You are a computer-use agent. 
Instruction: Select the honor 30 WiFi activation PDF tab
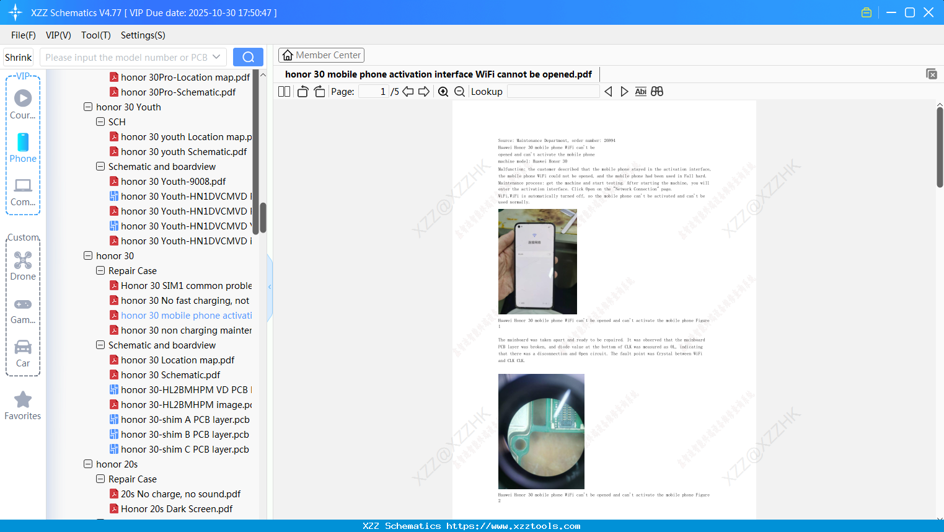pos(438,74)
